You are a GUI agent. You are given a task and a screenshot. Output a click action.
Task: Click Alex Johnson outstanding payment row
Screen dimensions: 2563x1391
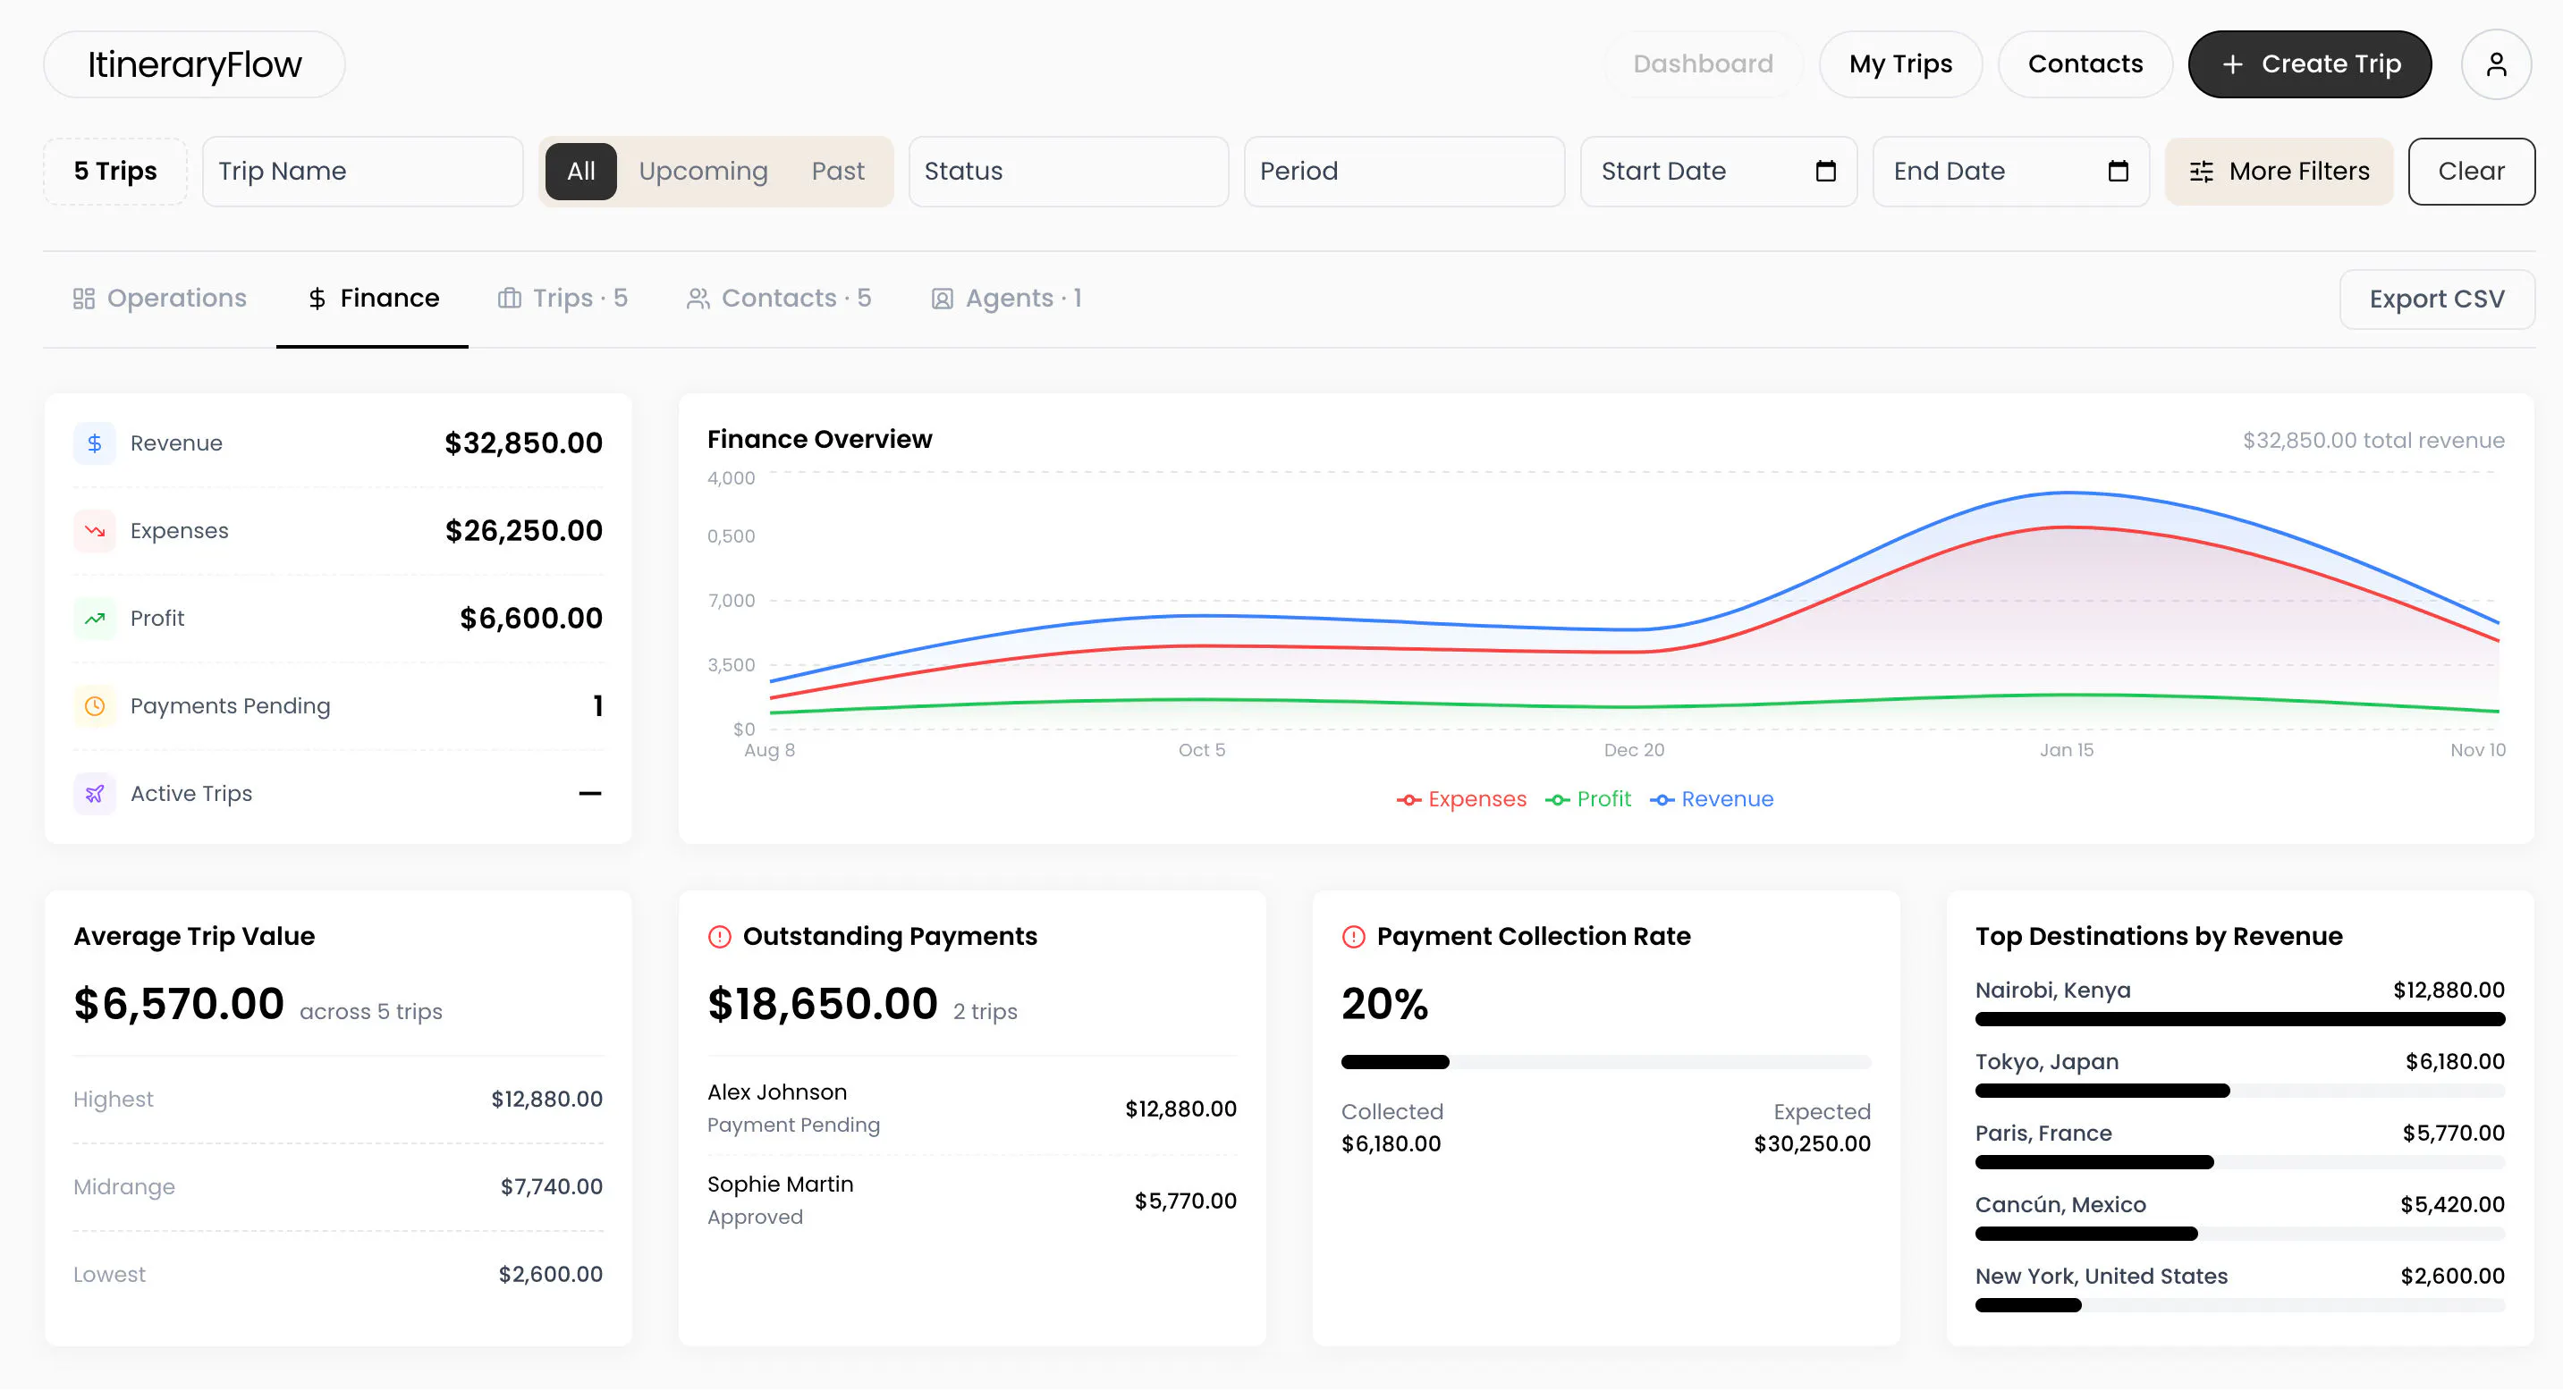971,1109
